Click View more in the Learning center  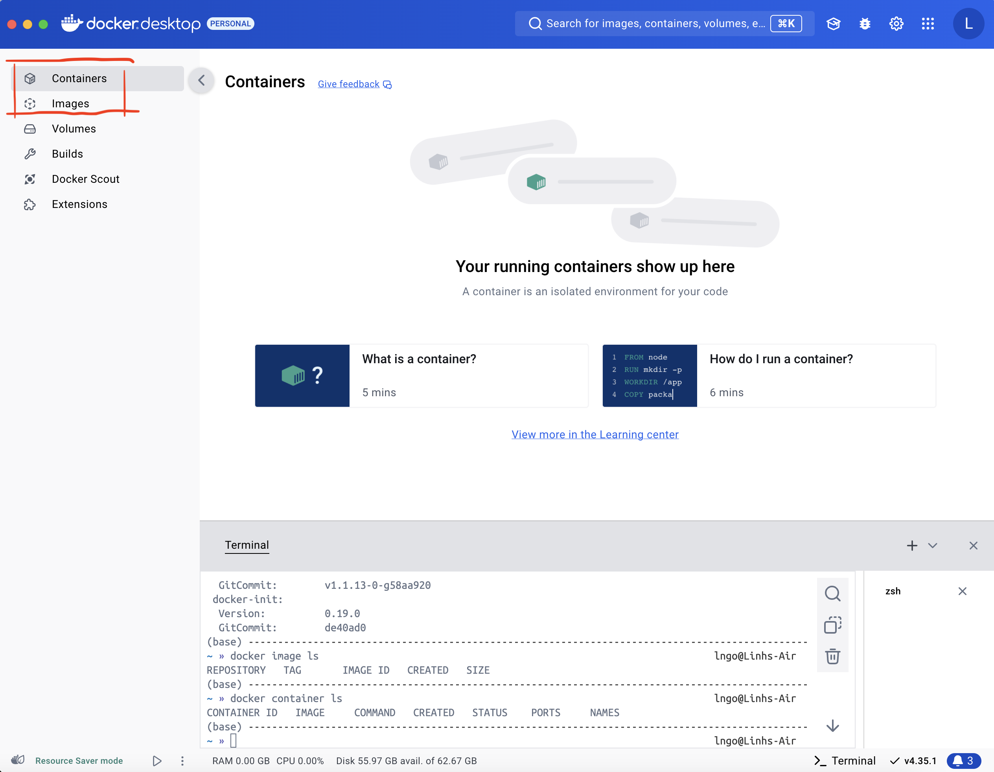coord(595,434)
